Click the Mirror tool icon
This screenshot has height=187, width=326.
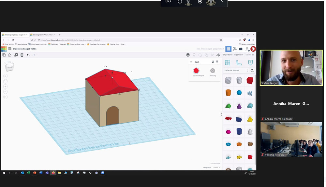(218, 55)
